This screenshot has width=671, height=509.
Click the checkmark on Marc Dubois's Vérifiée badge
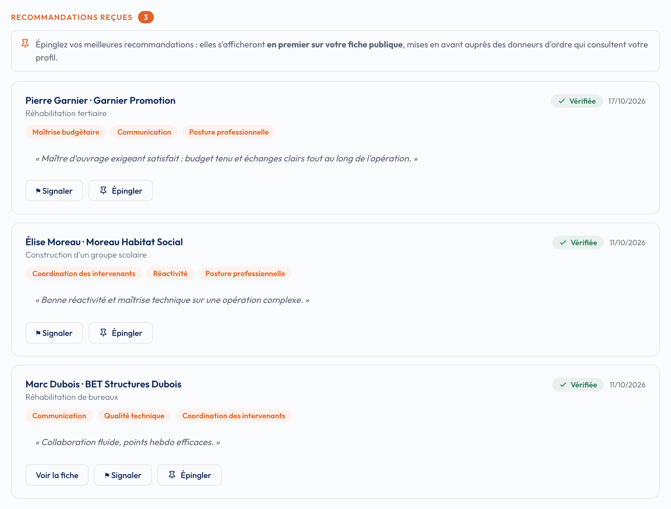tap(563, 385)
